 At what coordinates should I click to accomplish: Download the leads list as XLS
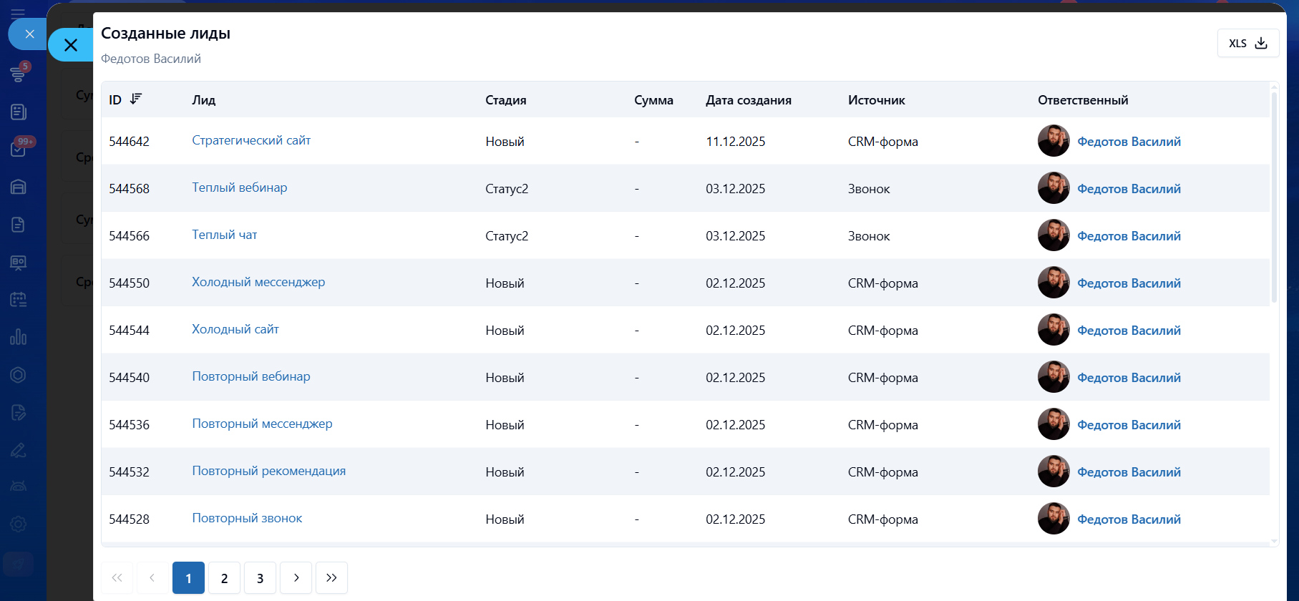coord(1247,44)
